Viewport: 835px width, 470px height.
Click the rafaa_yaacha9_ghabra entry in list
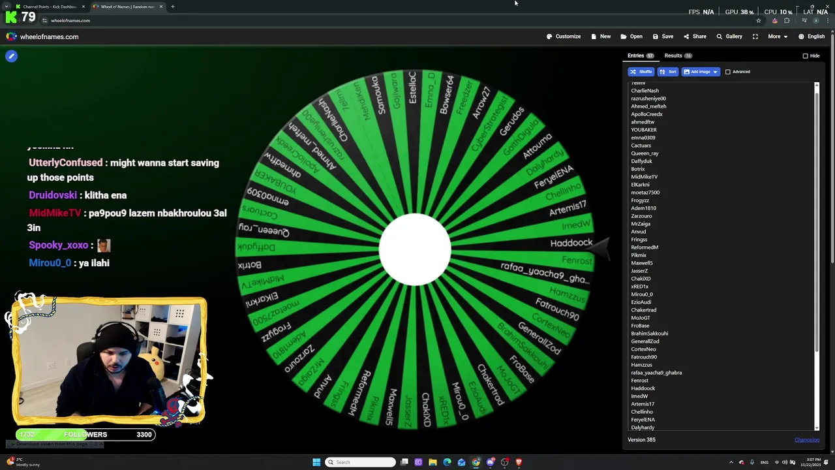point(656,373)
